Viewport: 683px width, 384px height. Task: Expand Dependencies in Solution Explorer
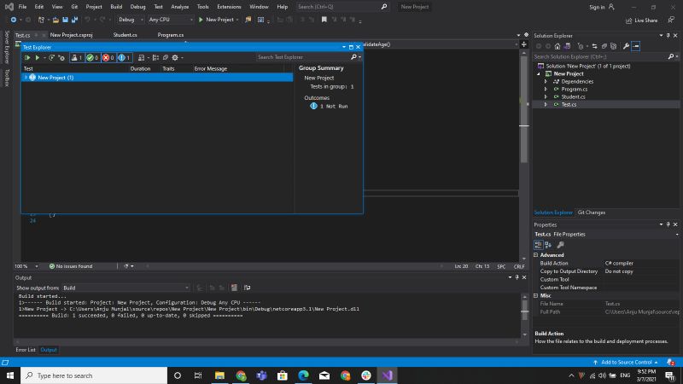546,81
